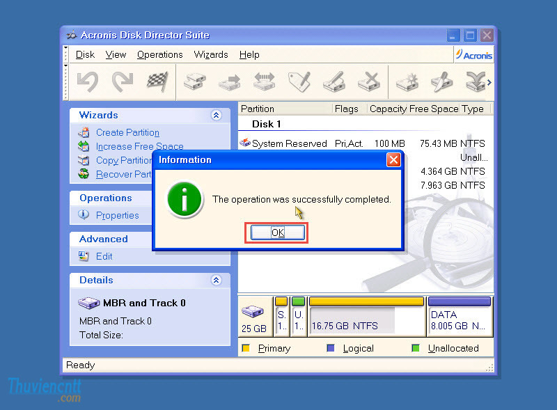The width and height of the screenshot is (557, 410).
Task: Click the Properties info icon
Action: point(84,214)
